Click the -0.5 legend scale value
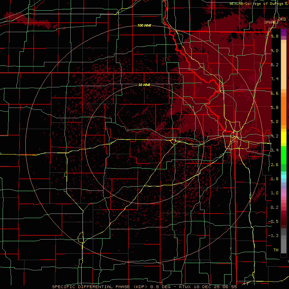Image resolution: width=289 pixels, height=289 pixels. tap(273, 221)
